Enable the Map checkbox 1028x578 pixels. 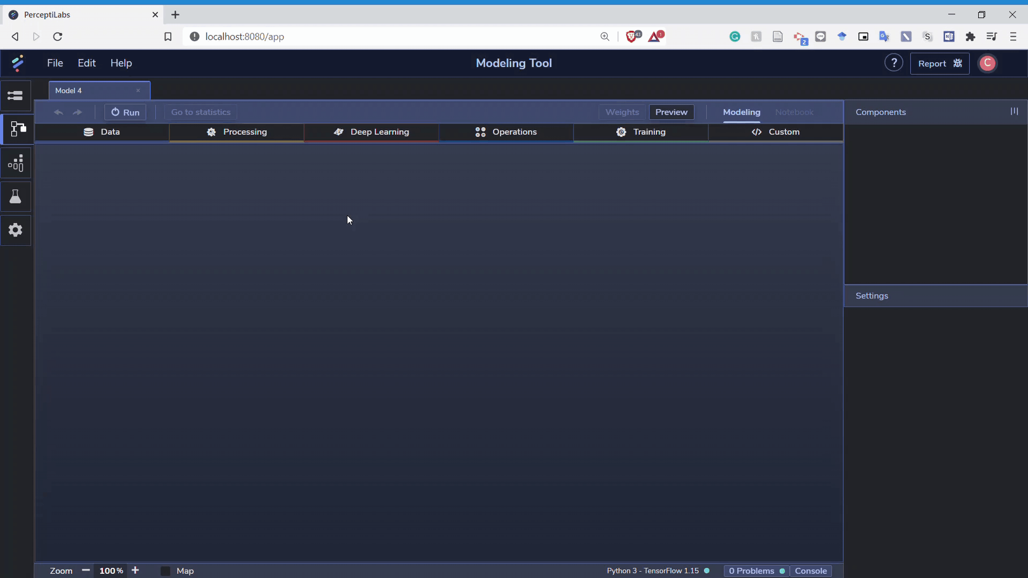click(x=165, y=571)
